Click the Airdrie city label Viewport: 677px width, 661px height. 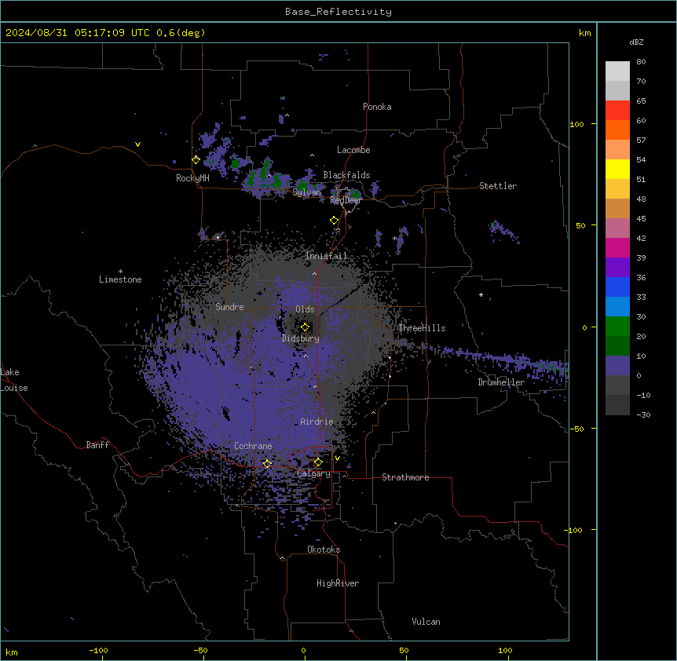[317, 422]
